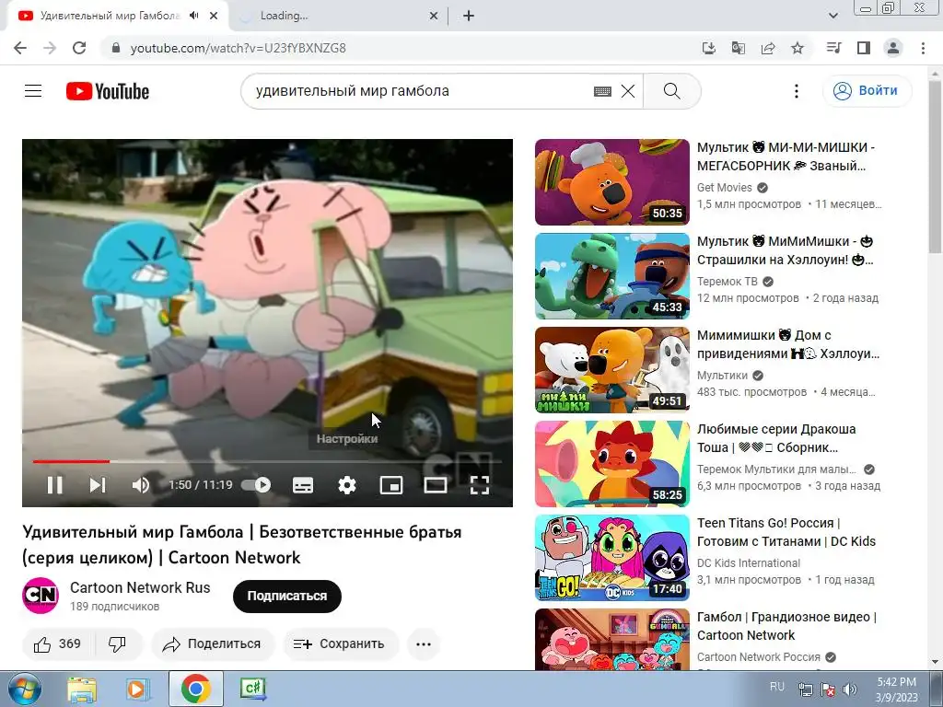The image size is (943, 707).
Task: Mute the tab via speaker icon
Action: point(193,16)
